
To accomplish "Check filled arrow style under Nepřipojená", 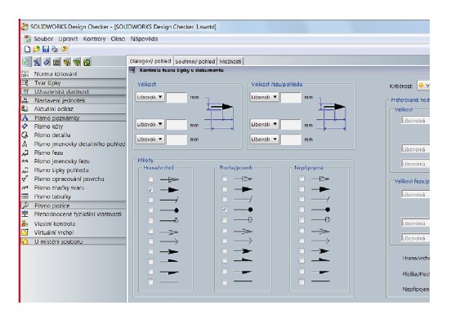I will pos(301,189).
